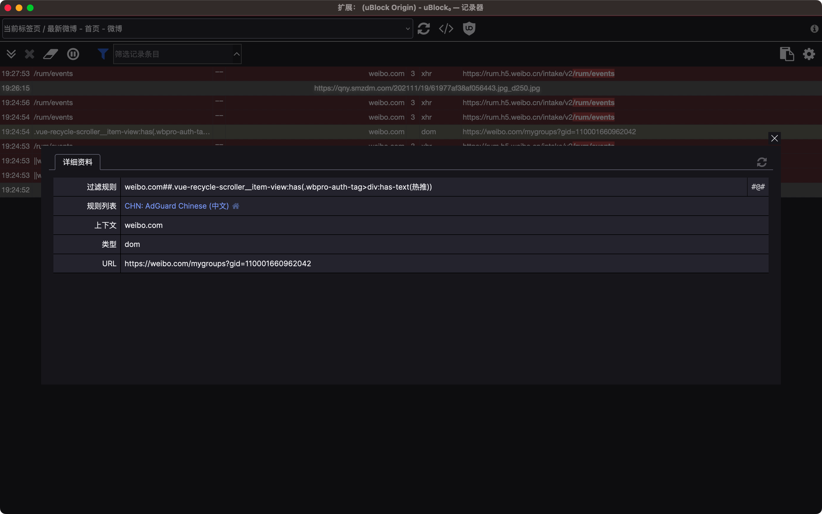Image resolution: width=822 pixels, height=514 pixels.
Task: Select the 19:26:15 smzdm.com image row
Action: (x=411, y=88)
